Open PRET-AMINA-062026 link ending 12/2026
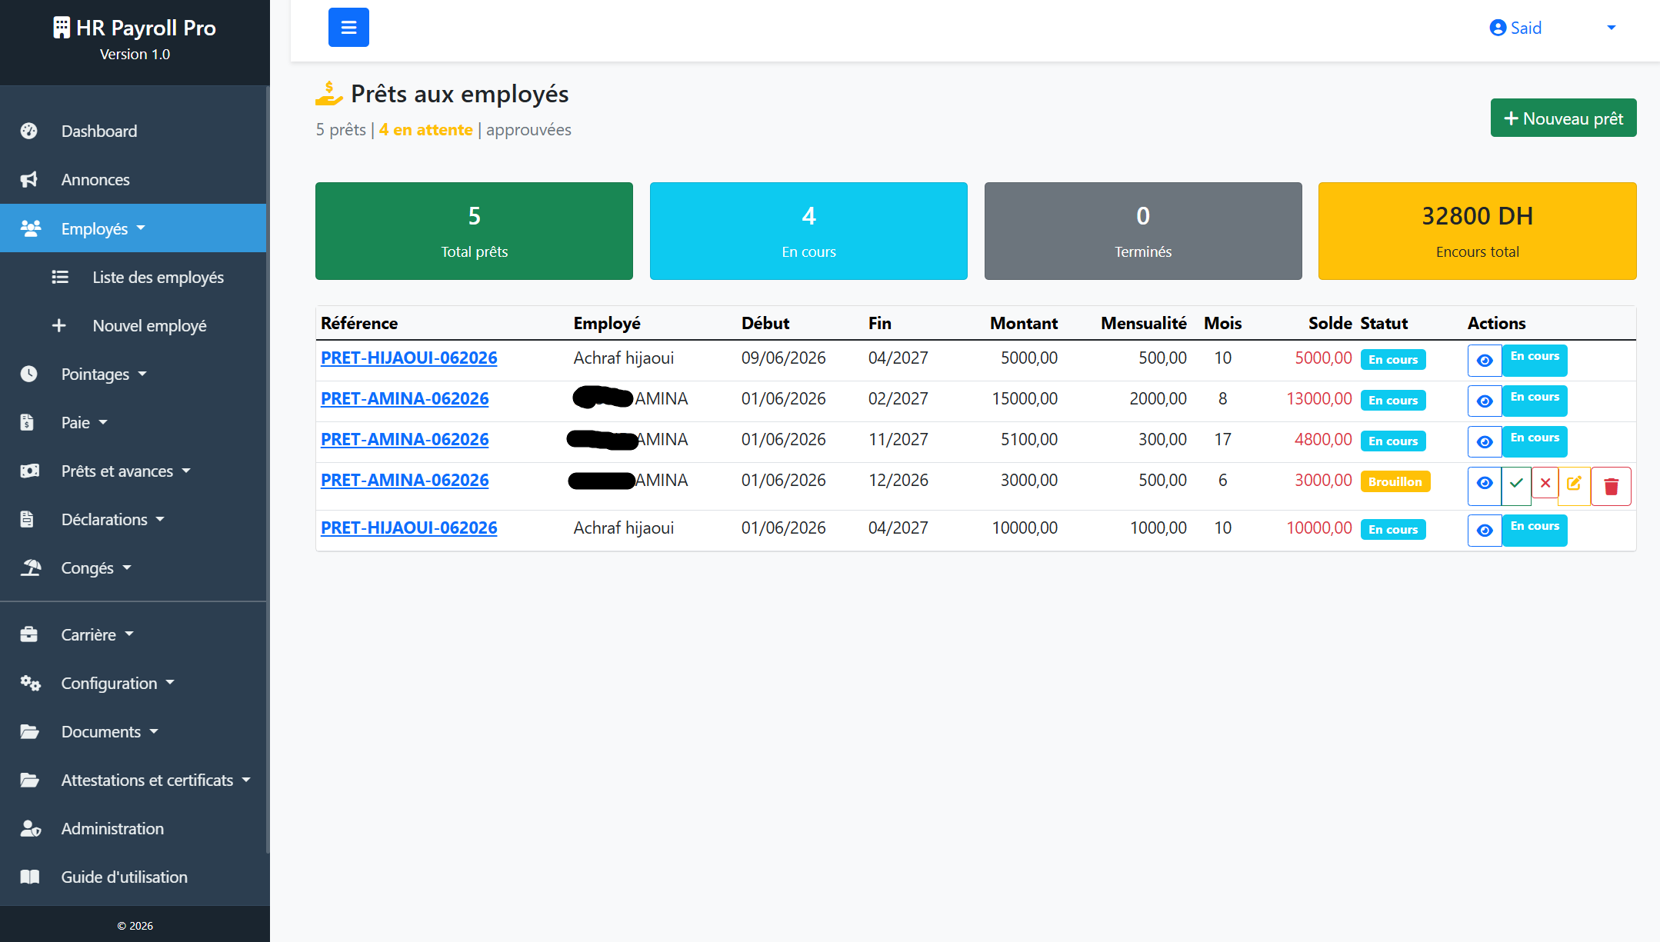 pos(405,480)
